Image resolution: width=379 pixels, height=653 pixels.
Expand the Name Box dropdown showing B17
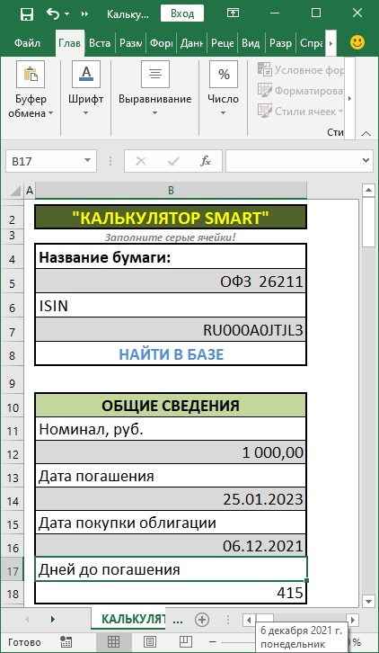click(x=87, y=161)
